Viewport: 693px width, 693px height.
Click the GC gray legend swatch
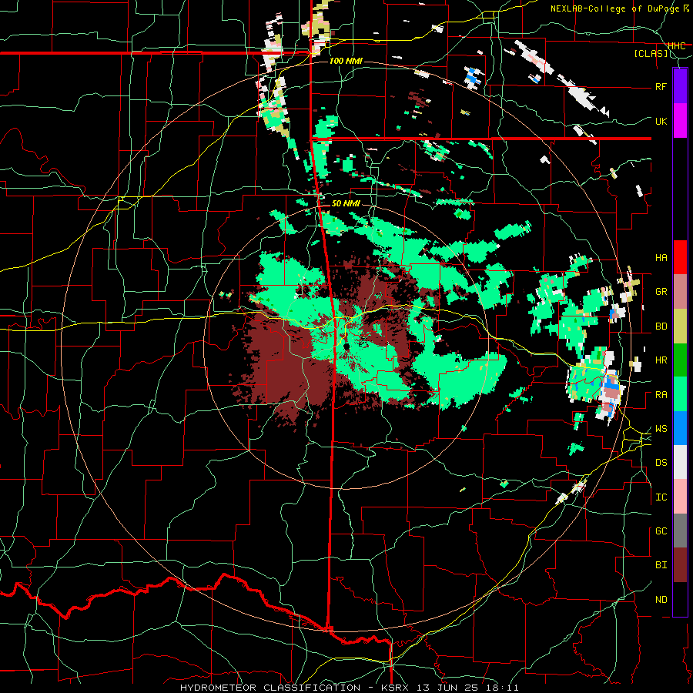point(680,531)
